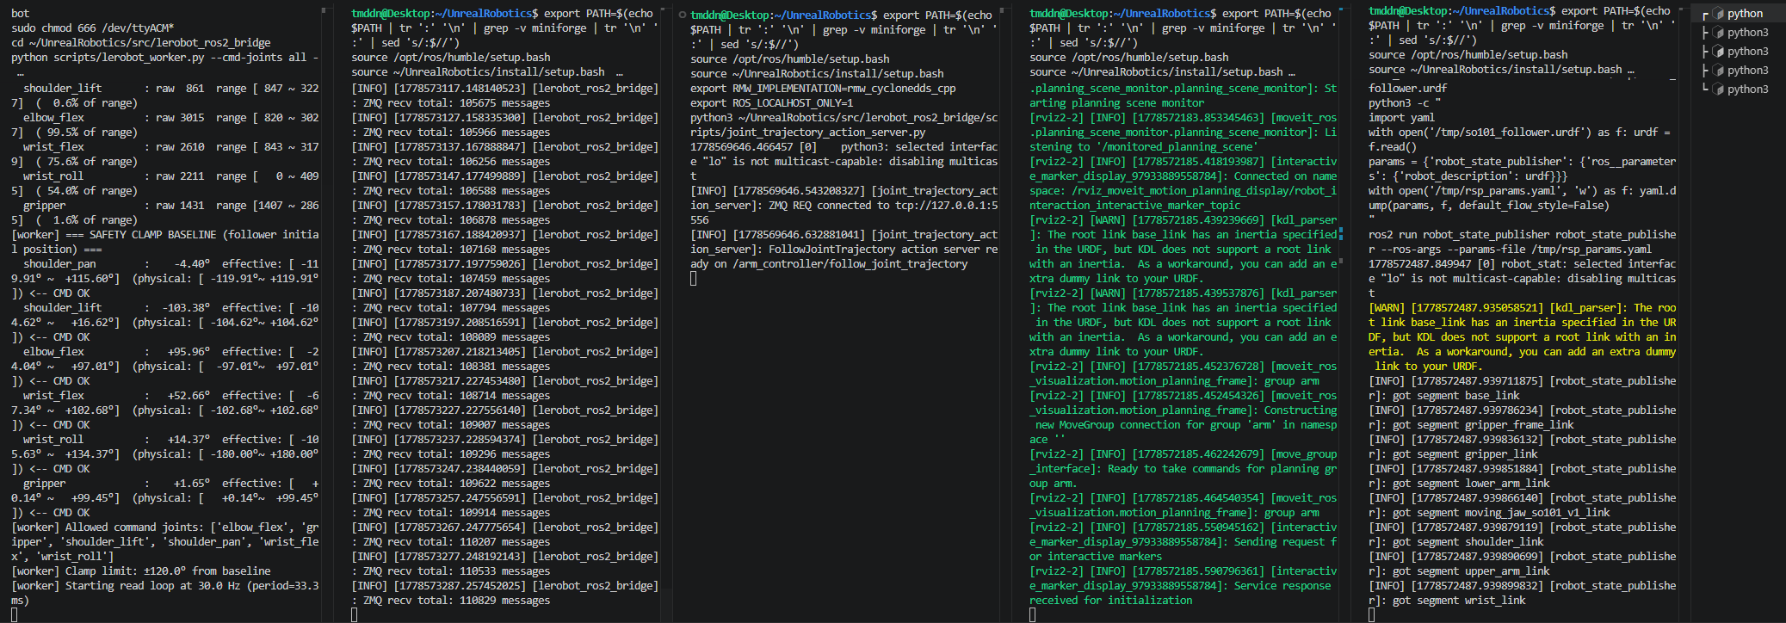The width and height of the screenshot is (1786, 623).
Task: Focus cursor in the joint_trajectory_action_server terminal
Action: pyautogui.click(x=693, y=278)
